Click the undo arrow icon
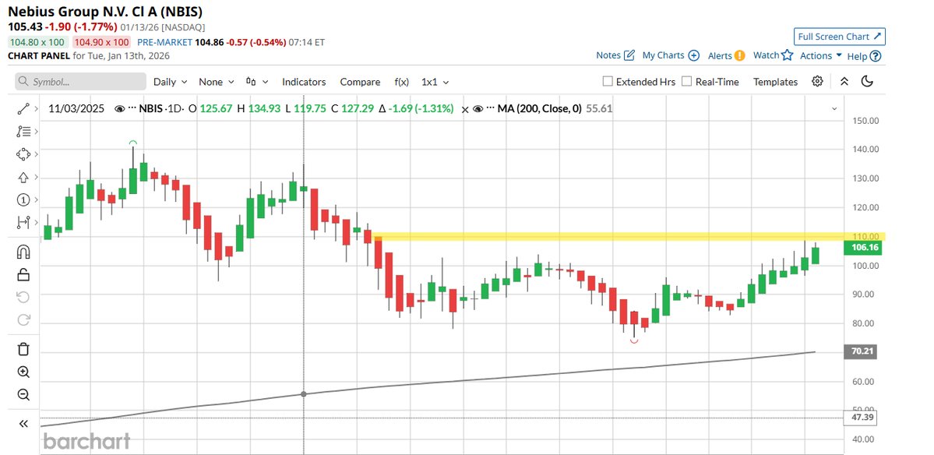The width and height of the screenshot is (934, 455). tap(23, 297)
